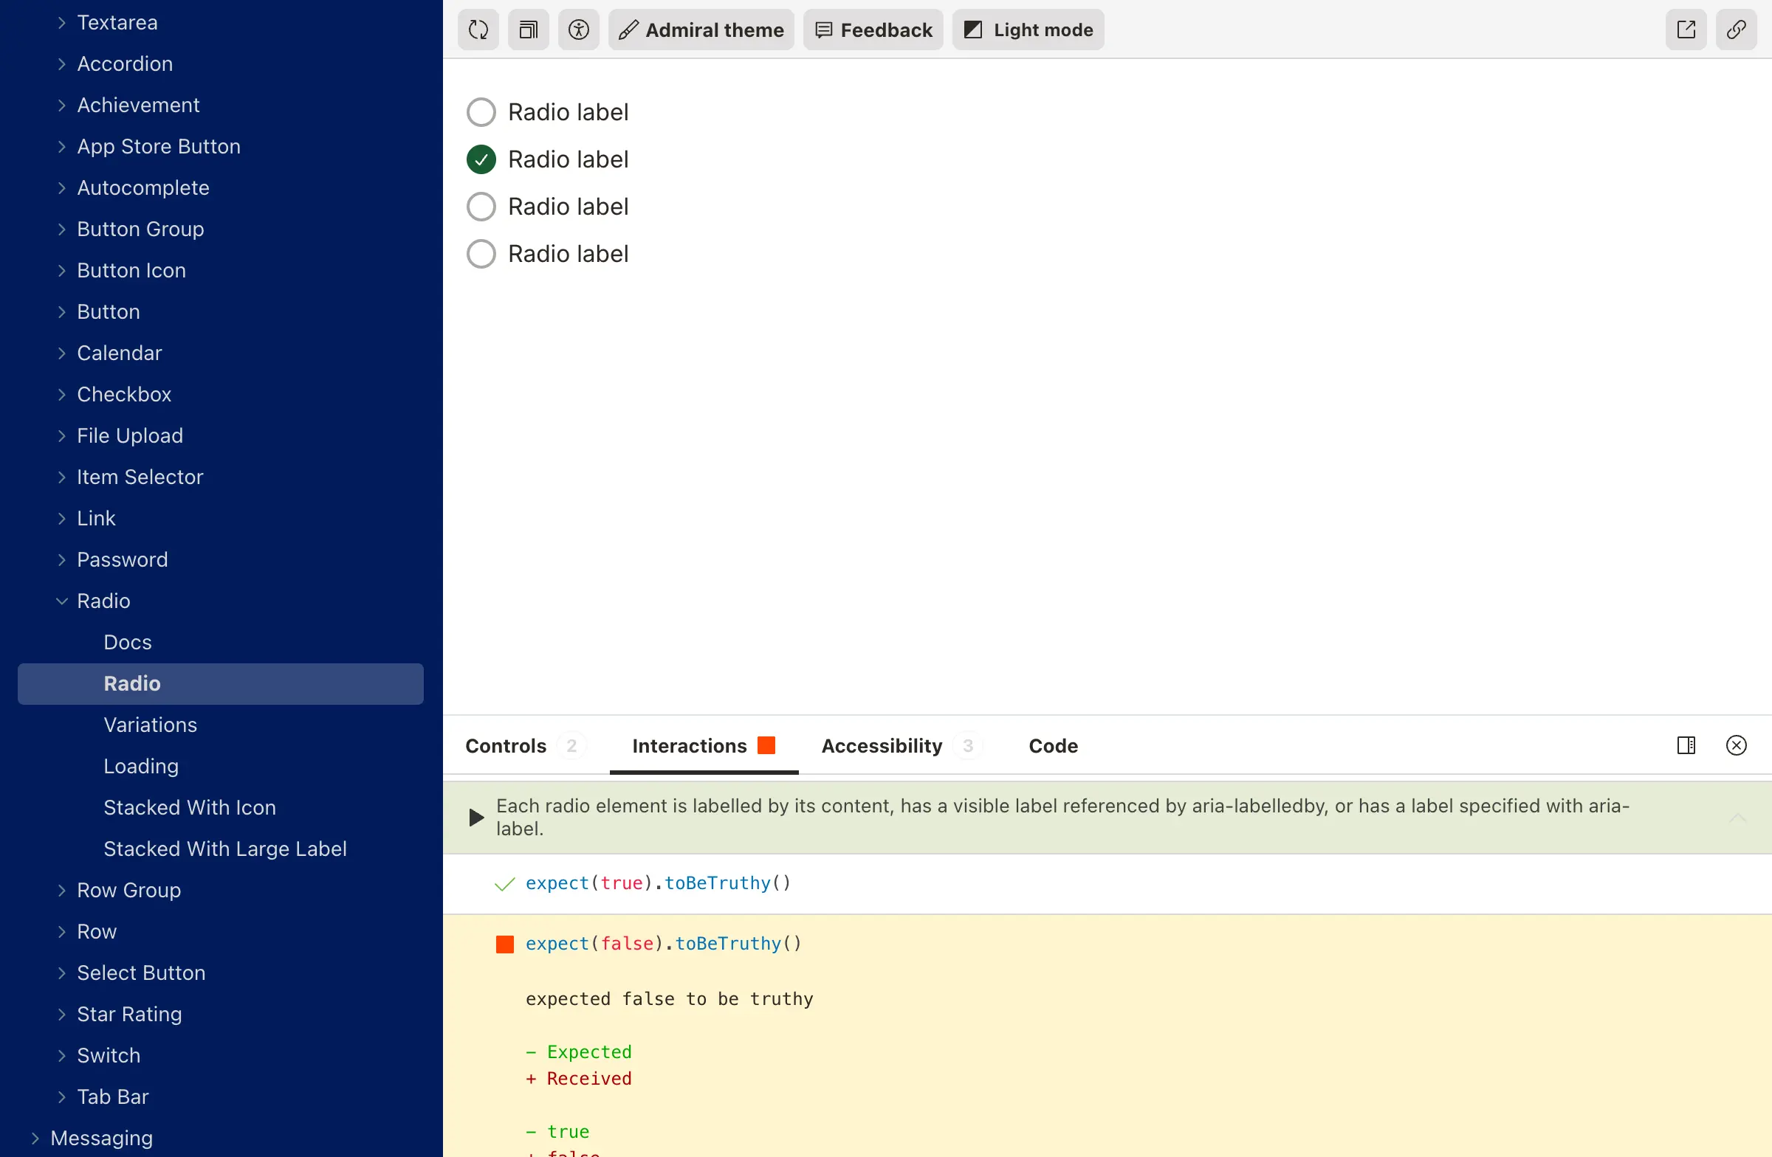This screenshot has height=1157, width=1772.
Task: Open story in new tab icon
Action: [x=1686, y=30]
